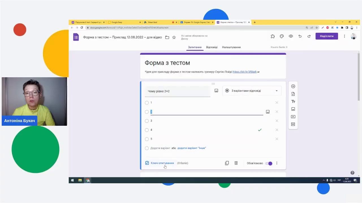Select radio button for option 1

(147, 103)
